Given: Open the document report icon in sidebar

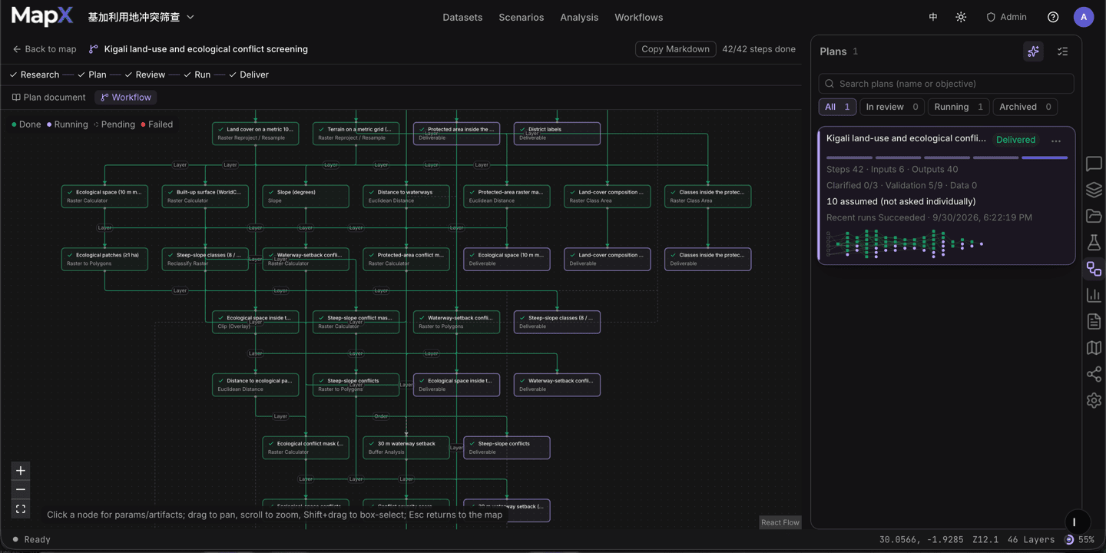Looking at the screenshot, I should pyautogui.click(x=1094, y=322).
